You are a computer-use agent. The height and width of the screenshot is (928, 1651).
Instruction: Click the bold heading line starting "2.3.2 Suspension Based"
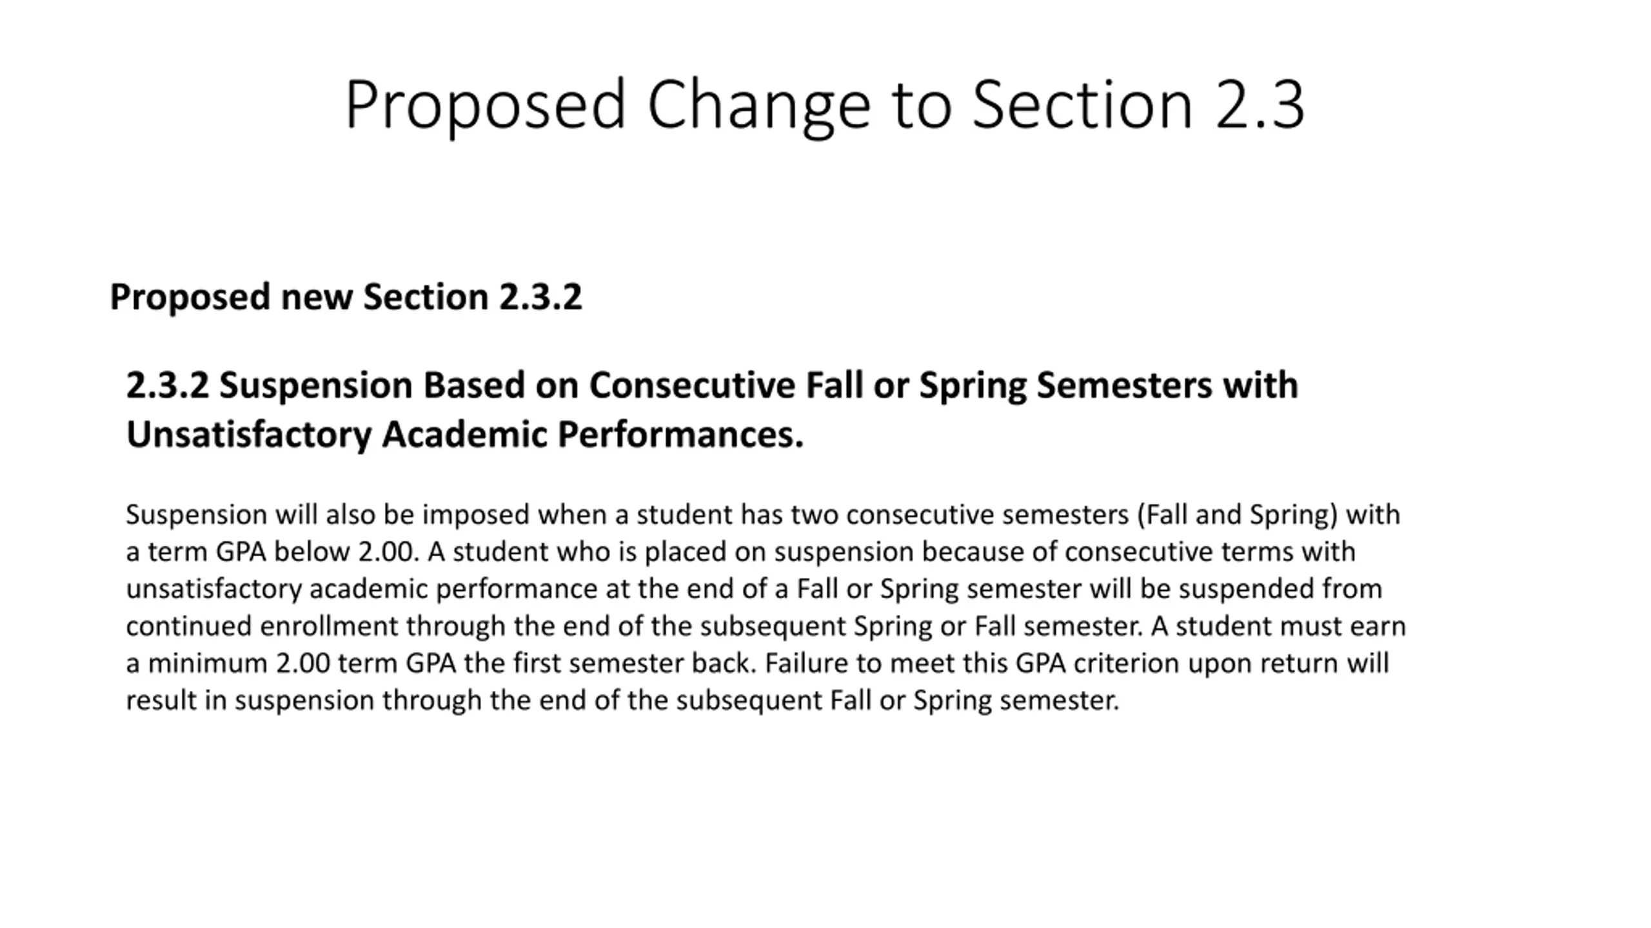tap(712, 386)
